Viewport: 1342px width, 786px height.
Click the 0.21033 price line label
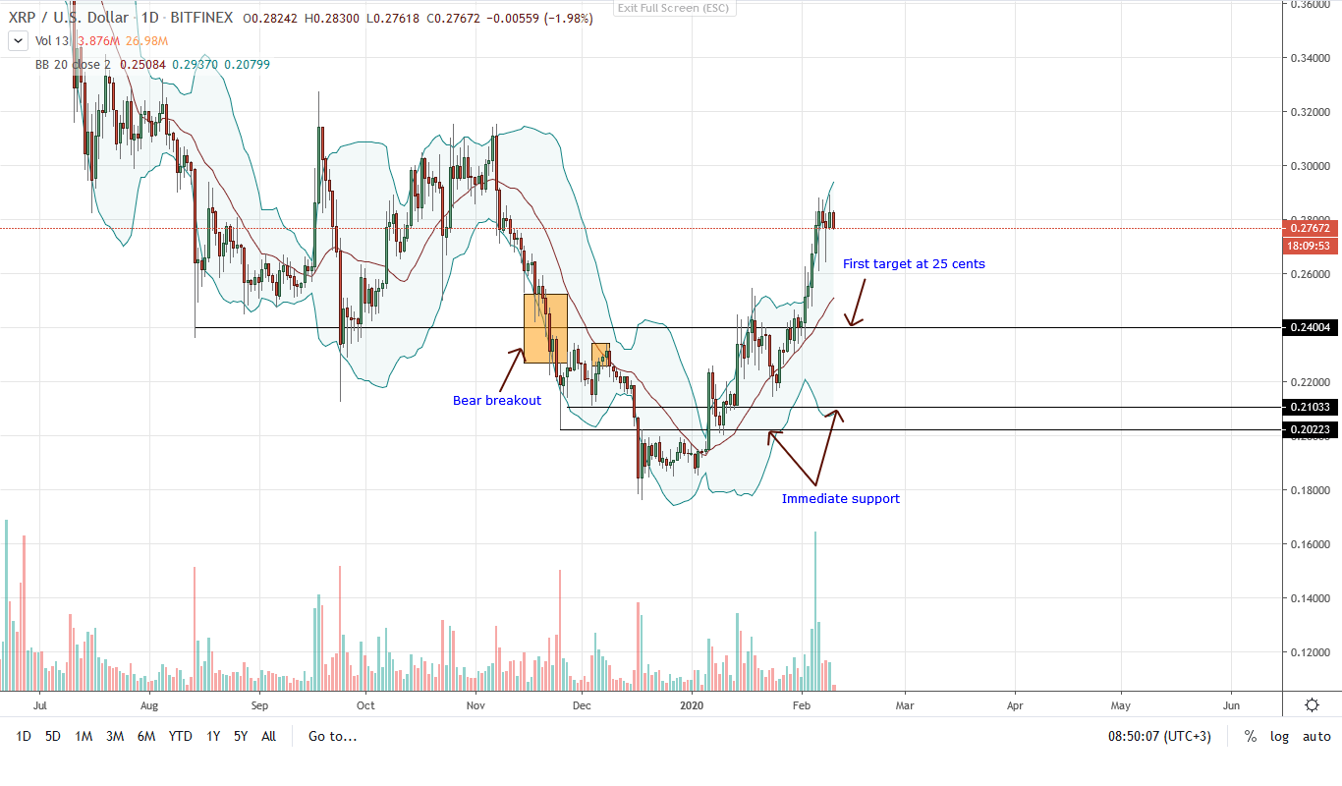tap(1312, 407)
